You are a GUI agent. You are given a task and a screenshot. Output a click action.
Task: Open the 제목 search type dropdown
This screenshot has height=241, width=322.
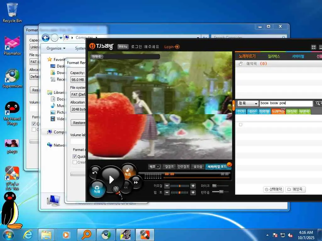(248, 103)
